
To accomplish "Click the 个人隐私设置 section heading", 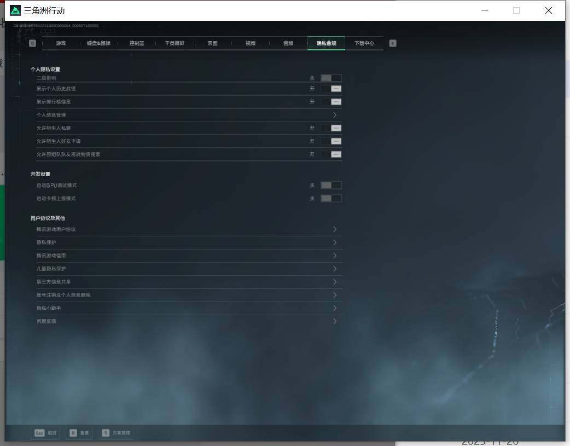I will [45, 69].
